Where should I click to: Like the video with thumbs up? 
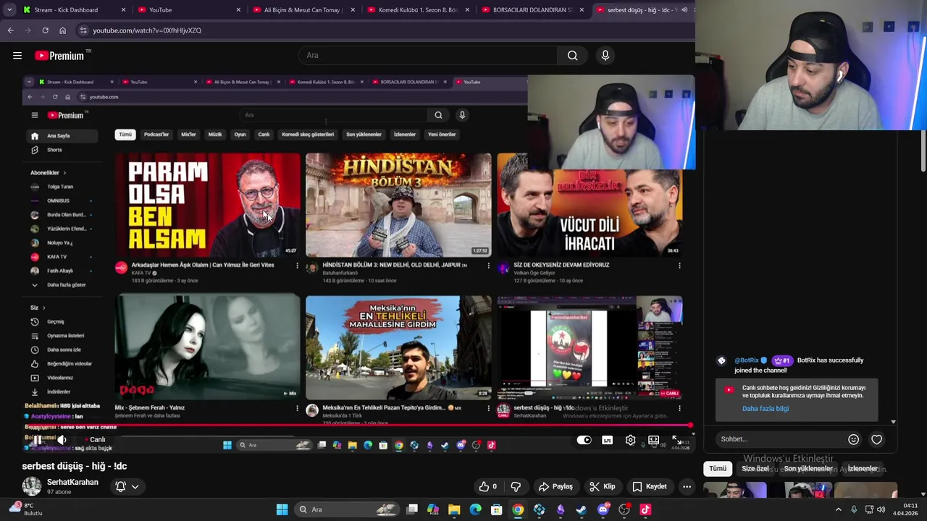coord(487,486)
